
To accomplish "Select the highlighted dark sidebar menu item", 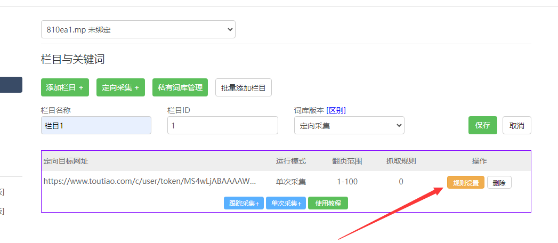I will 11,85.
